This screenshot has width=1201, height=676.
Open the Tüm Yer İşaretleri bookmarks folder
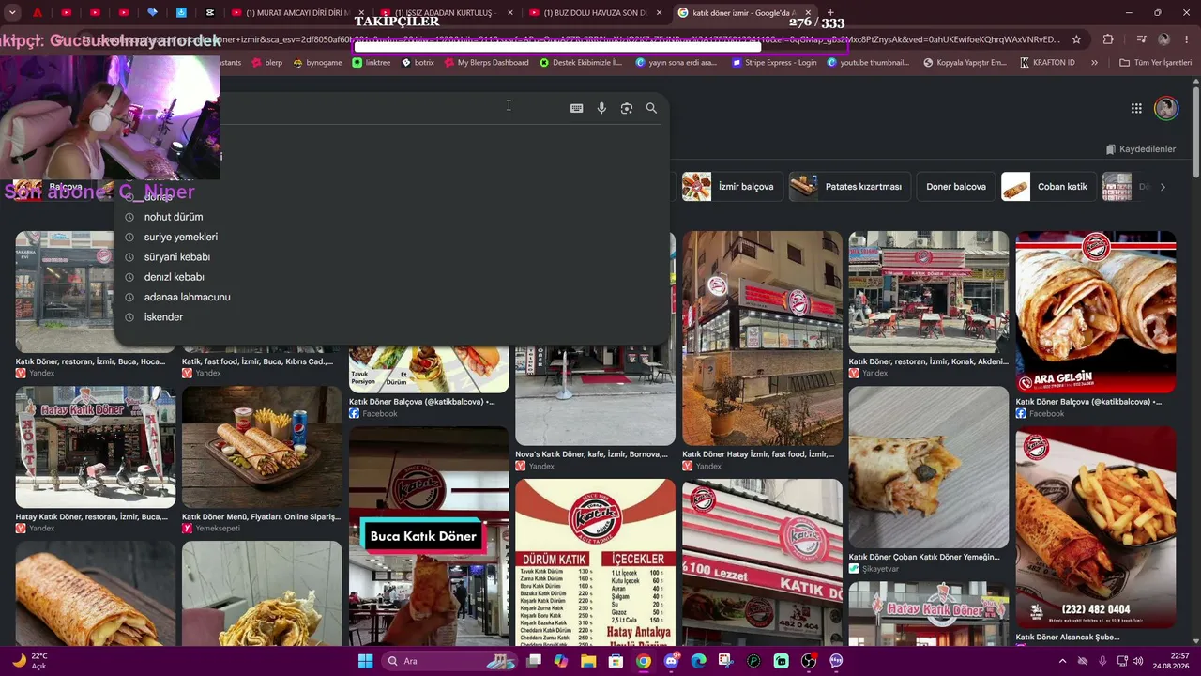tap(1155, 63)
